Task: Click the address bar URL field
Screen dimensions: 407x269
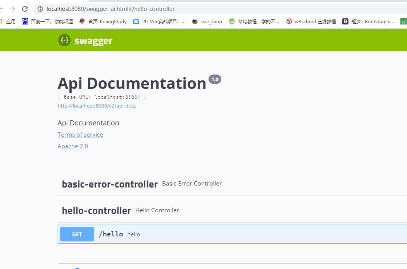Action: coord(221,9)
